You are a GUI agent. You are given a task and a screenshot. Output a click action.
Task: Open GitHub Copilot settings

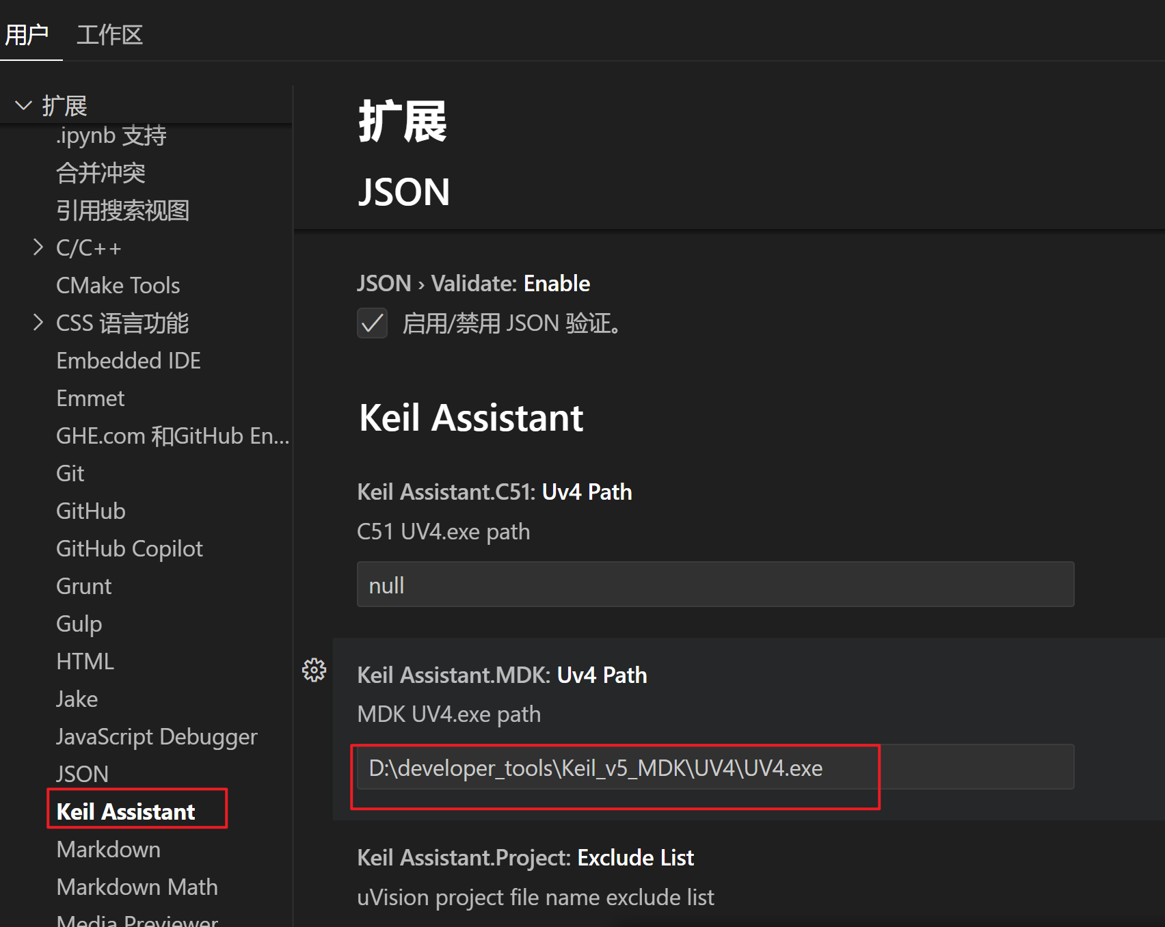(130, 549)
